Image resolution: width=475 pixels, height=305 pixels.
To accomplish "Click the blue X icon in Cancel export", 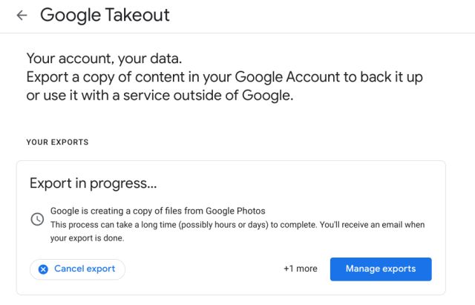I will [43, 269].
